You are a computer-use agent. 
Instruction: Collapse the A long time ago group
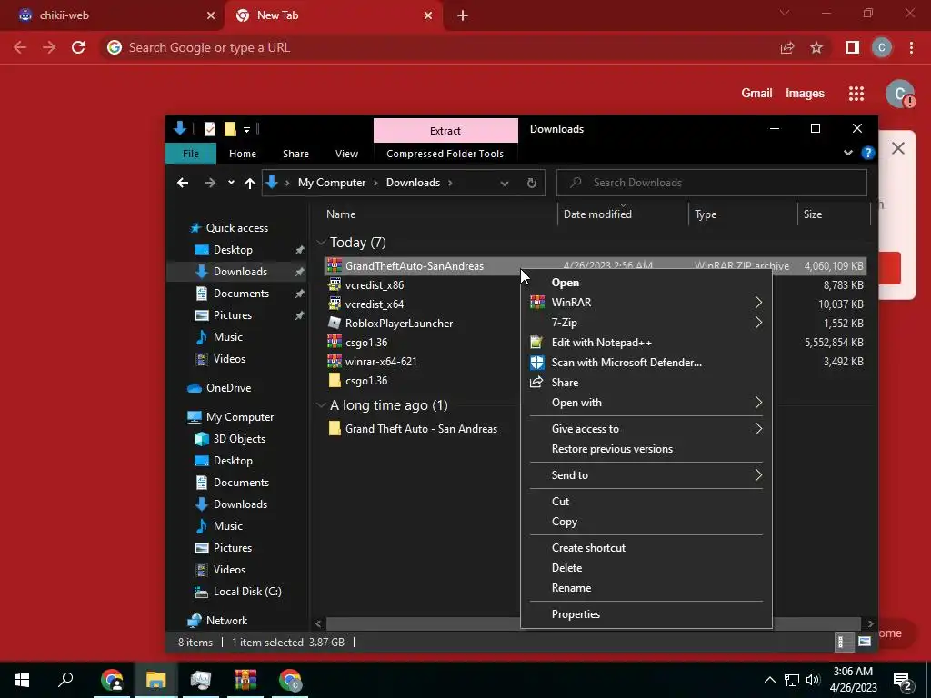tap(321, 404)
